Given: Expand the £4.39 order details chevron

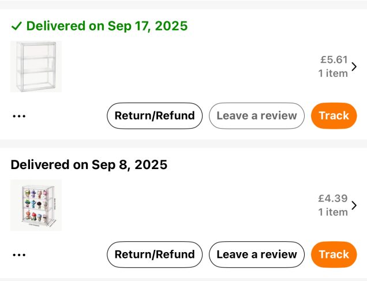Looking at the screenshot, I should 354,205.
